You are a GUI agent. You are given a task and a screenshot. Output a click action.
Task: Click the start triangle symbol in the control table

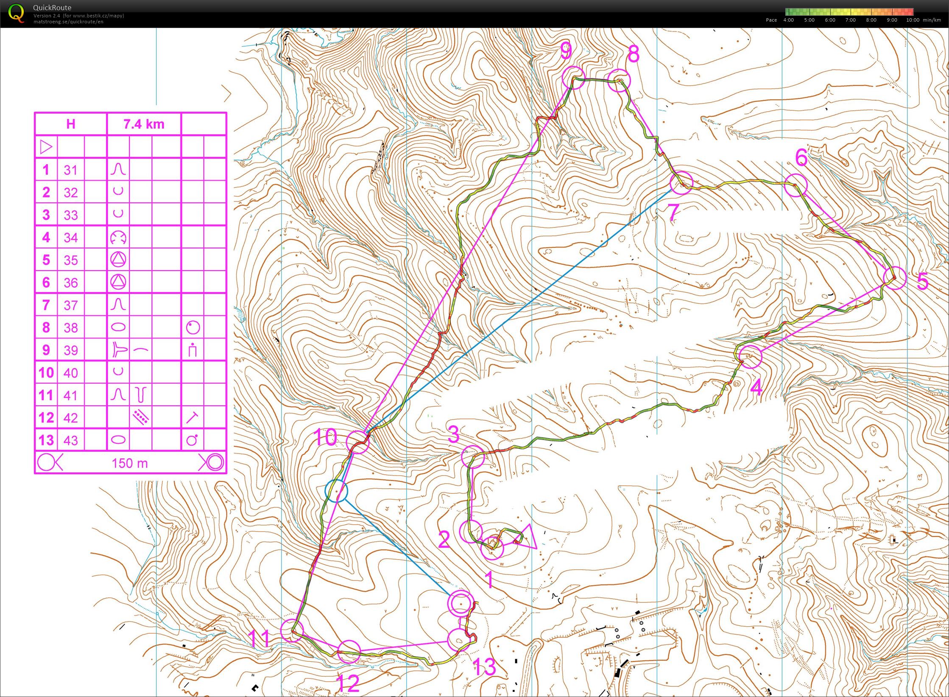tap(46, 147)
